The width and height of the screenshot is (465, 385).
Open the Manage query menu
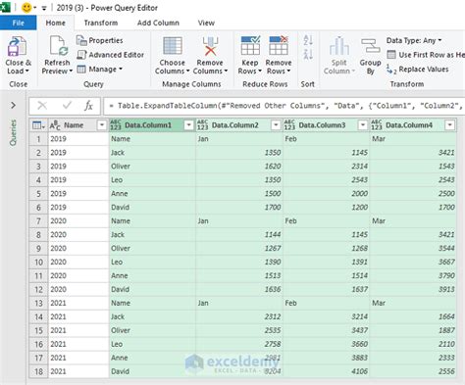100,70
